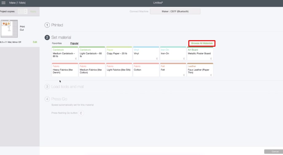Click the step 1 Printed circle
This screenshot has height=155, width=283.
point(47,25)
